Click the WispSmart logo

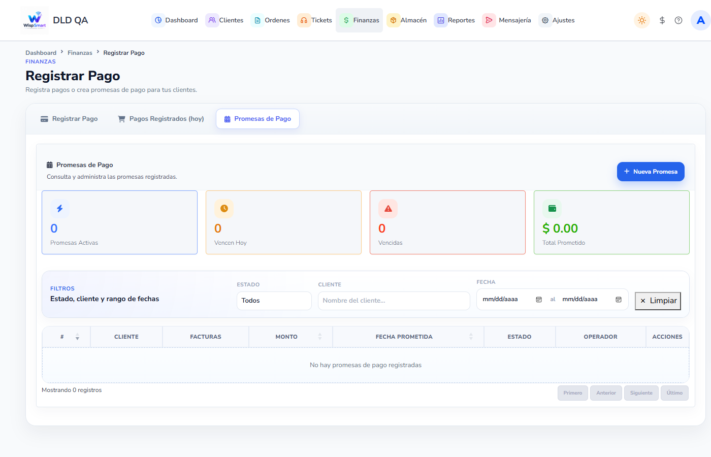tap(35, 20)
